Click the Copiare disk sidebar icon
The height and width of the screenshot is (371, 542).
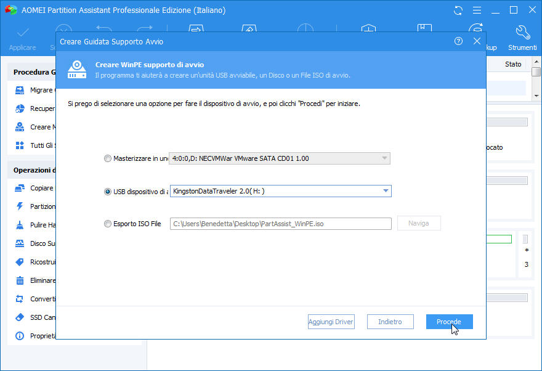[x=20, y=188]
